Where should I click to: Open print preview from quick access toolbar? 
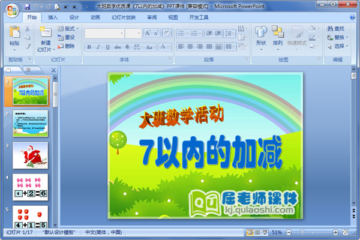pyautogui.click(x=57, y=7)
